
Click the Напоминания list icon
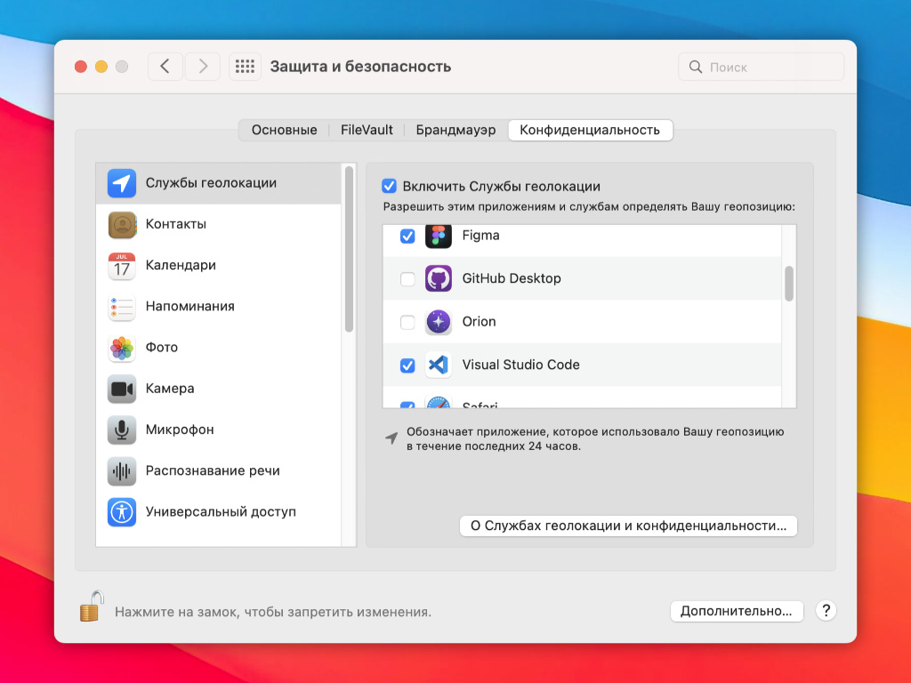coord(122,307)
